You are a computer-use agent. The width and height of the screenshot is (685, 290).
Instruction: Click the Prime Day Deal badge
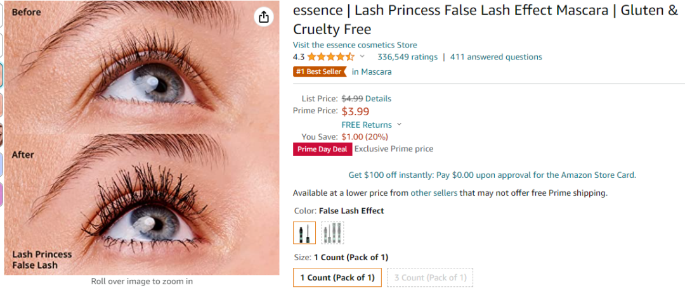(322, 149)
